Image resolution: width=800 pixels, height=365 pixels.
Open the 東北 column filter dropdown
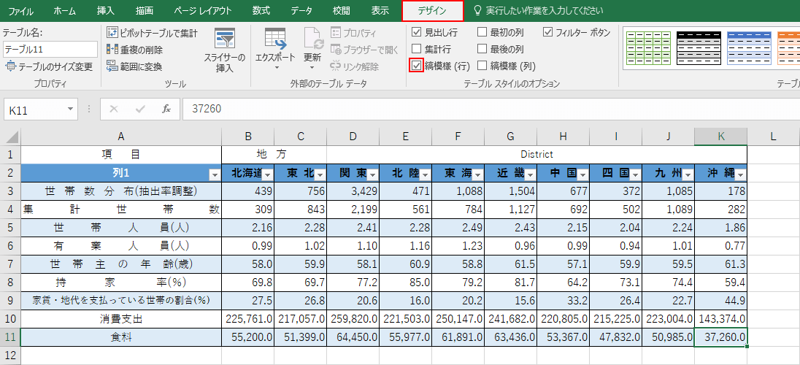320,175
